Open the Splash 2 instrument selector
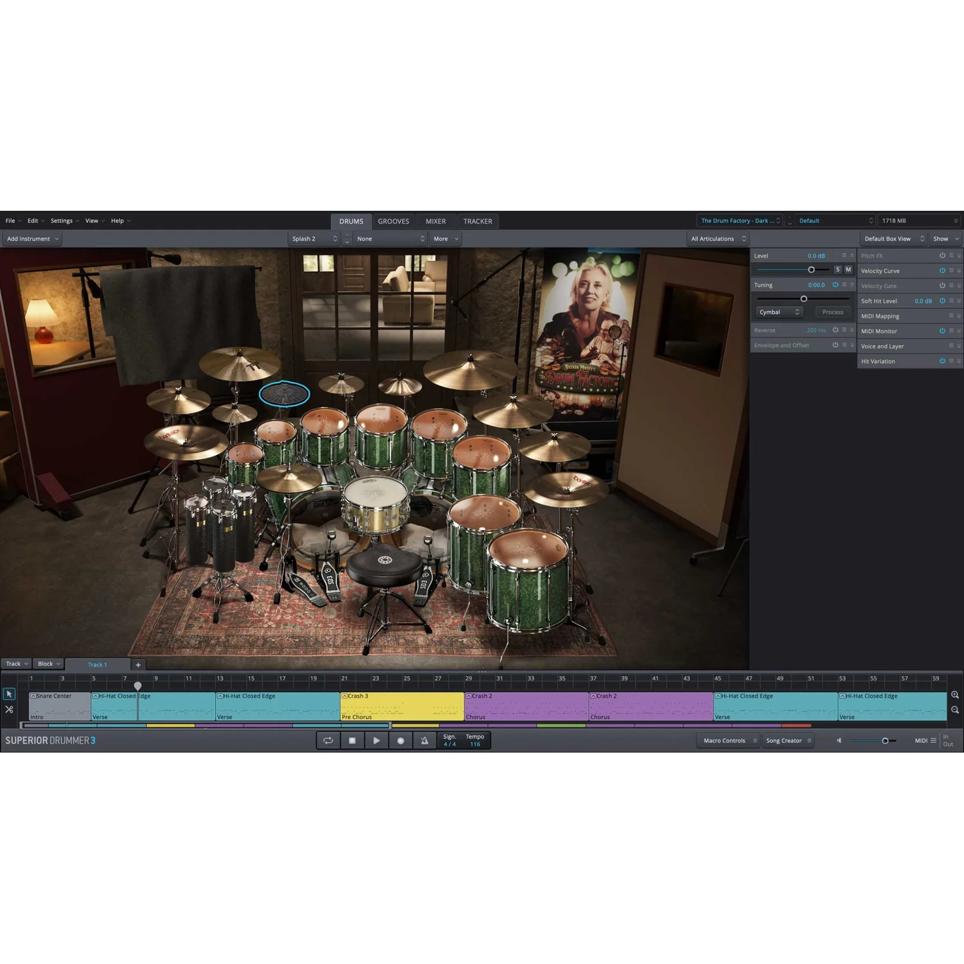This screenshot has height=964, width=964. (314, 238)
